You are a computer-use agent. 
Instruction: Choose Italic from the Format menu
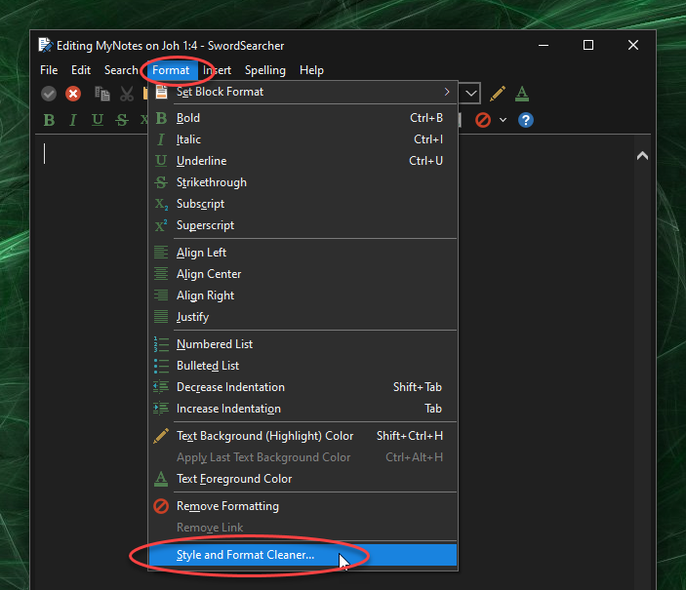(303, 139)
